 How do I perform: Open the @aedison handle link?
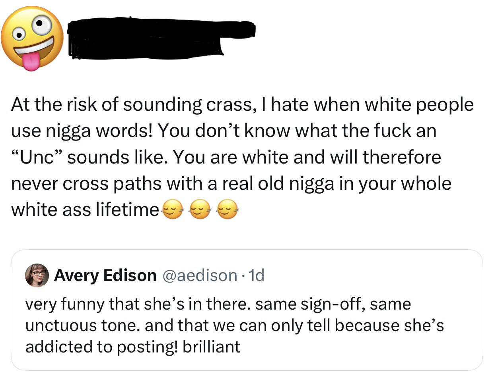click(x=200, y=275)
